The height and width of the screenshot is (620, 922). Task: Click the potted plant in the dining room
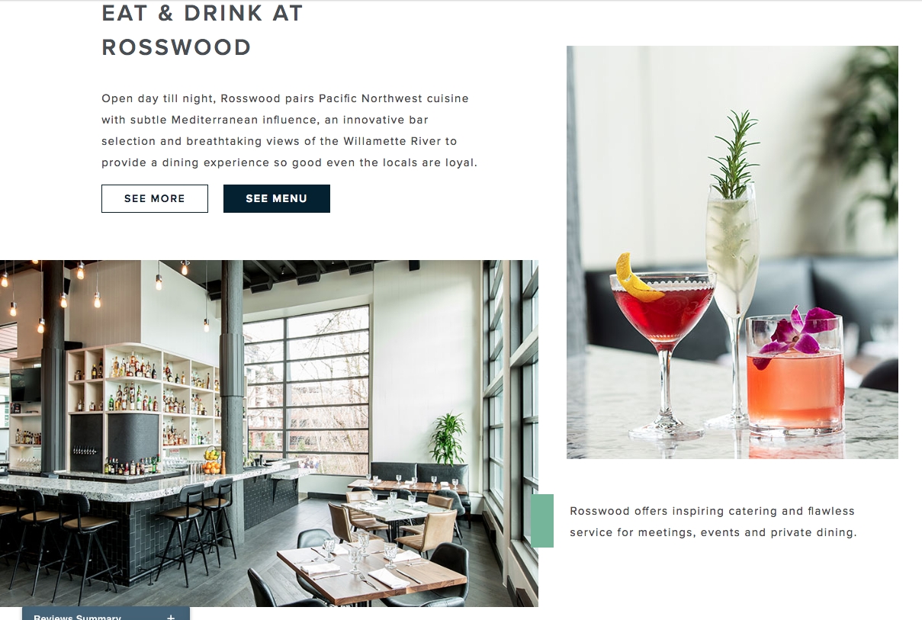pos(447,440)
